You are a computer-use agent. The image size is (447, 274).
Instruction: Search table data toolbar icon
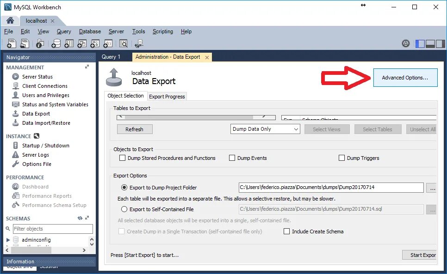pyautogui.click(x=124, y=43)
